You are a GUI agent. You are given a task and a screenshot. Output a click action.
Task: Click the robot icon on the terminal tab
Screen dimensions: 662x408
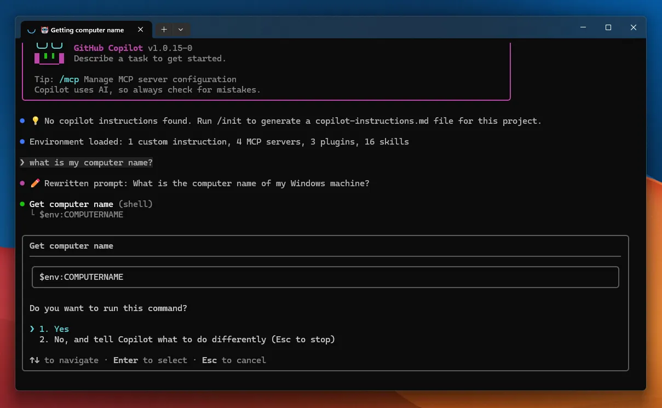coord(45,30)
